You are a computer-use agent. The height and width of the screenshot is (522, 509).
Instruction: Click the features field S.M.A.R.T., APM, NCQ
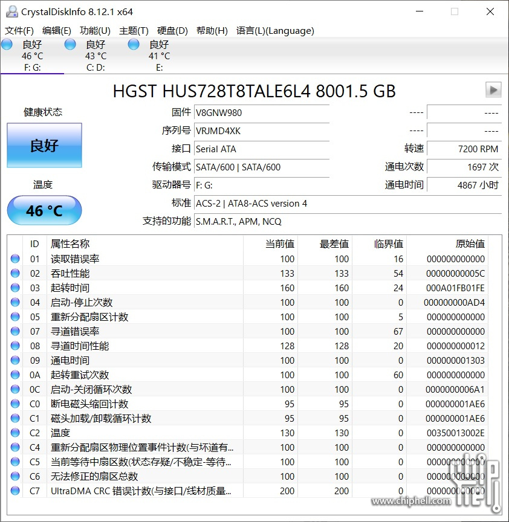click(348, 221)
